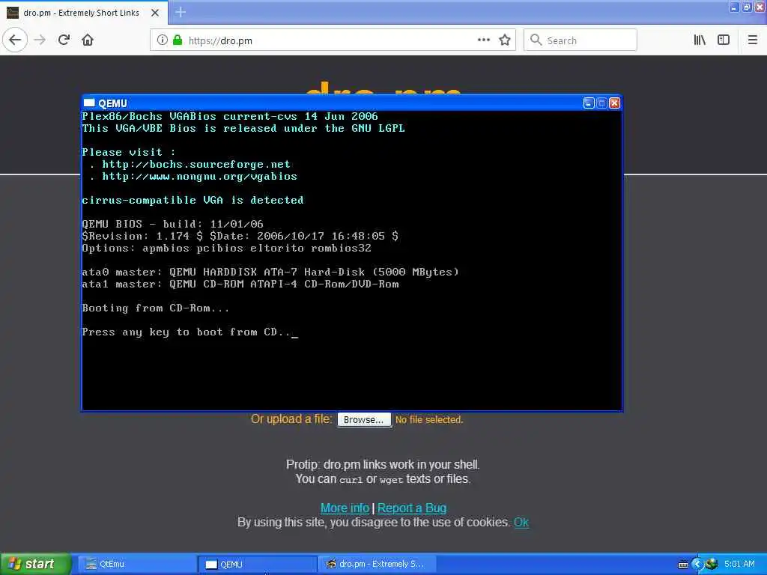Click 'Protip: dro.pm links work in your shell' text

[383, 464]
